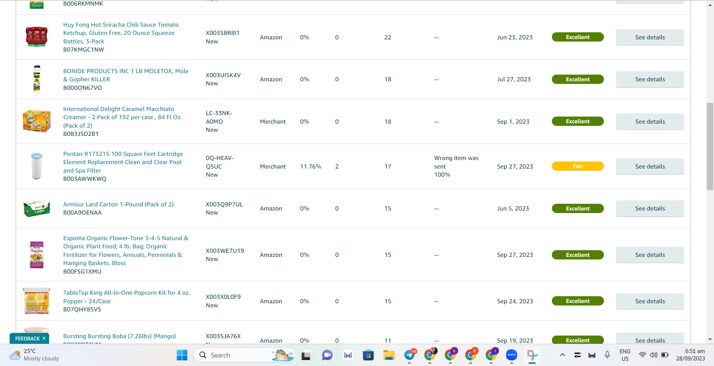See details for BONIDE Moletox

tap(650, 79)
